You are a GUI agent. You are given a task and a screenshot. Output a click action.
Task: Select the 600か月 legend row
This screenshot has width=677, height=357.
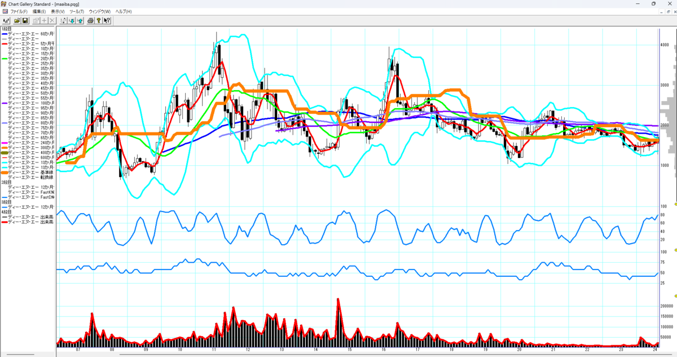pos(28,157)
